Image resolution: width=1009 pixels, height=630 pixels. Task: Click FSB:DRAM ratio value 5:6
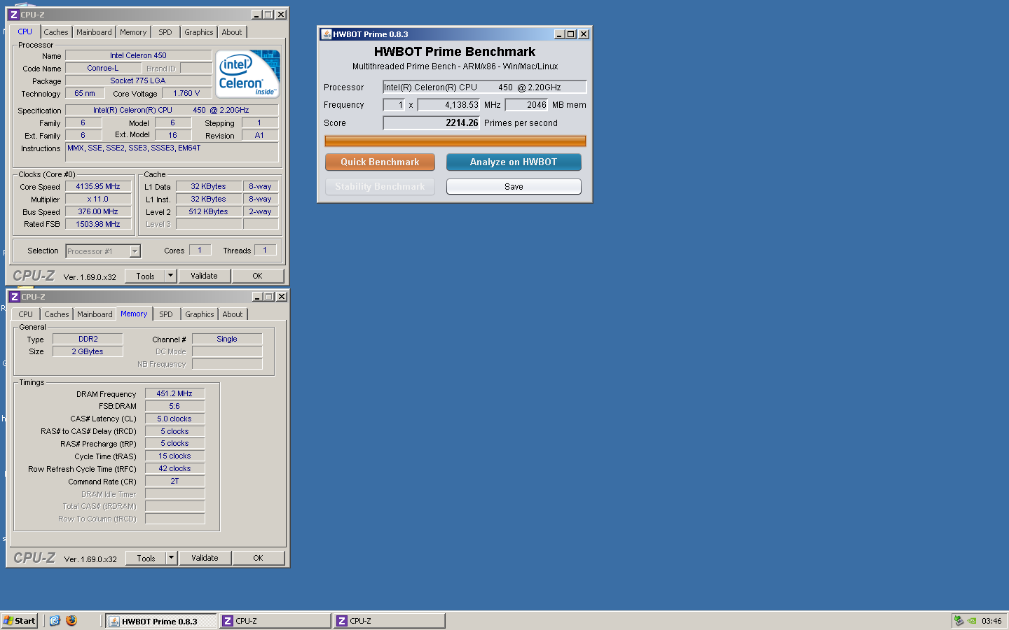174,406
